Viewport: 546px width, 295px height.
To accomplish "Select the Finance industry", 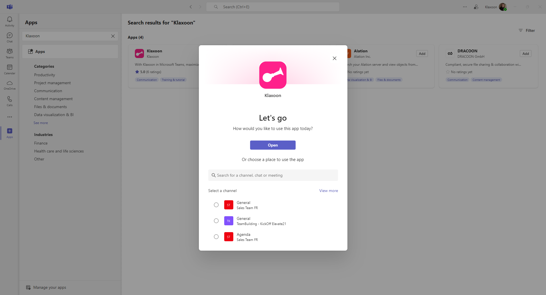I will [x=41, y=143].
